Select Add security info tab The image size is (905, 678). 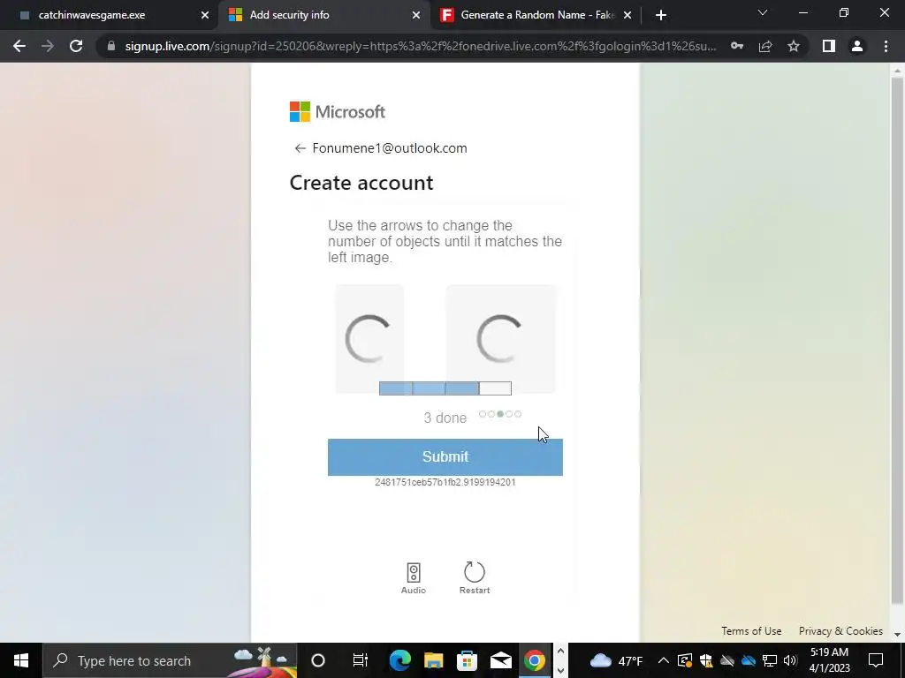324,15
